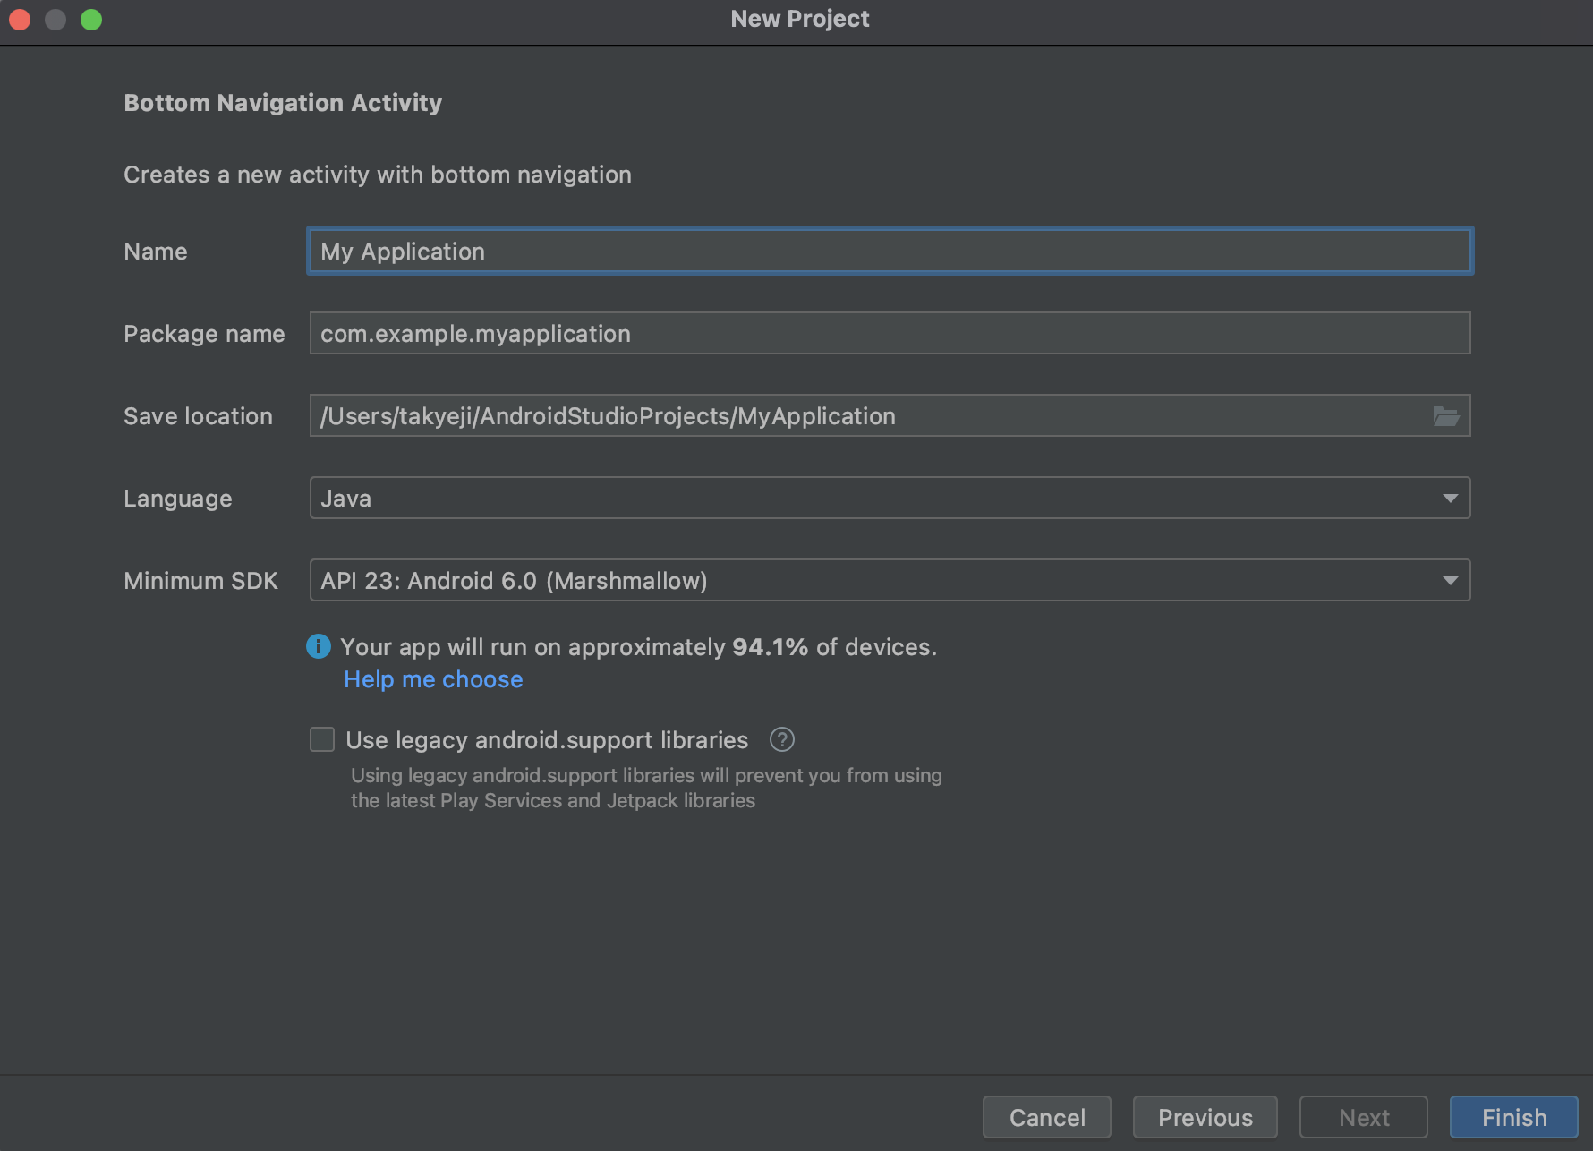Viewport: 1593px width, 1151px height.
Task: Click the disabled Next button
Action: (x=1364, y=1117)
